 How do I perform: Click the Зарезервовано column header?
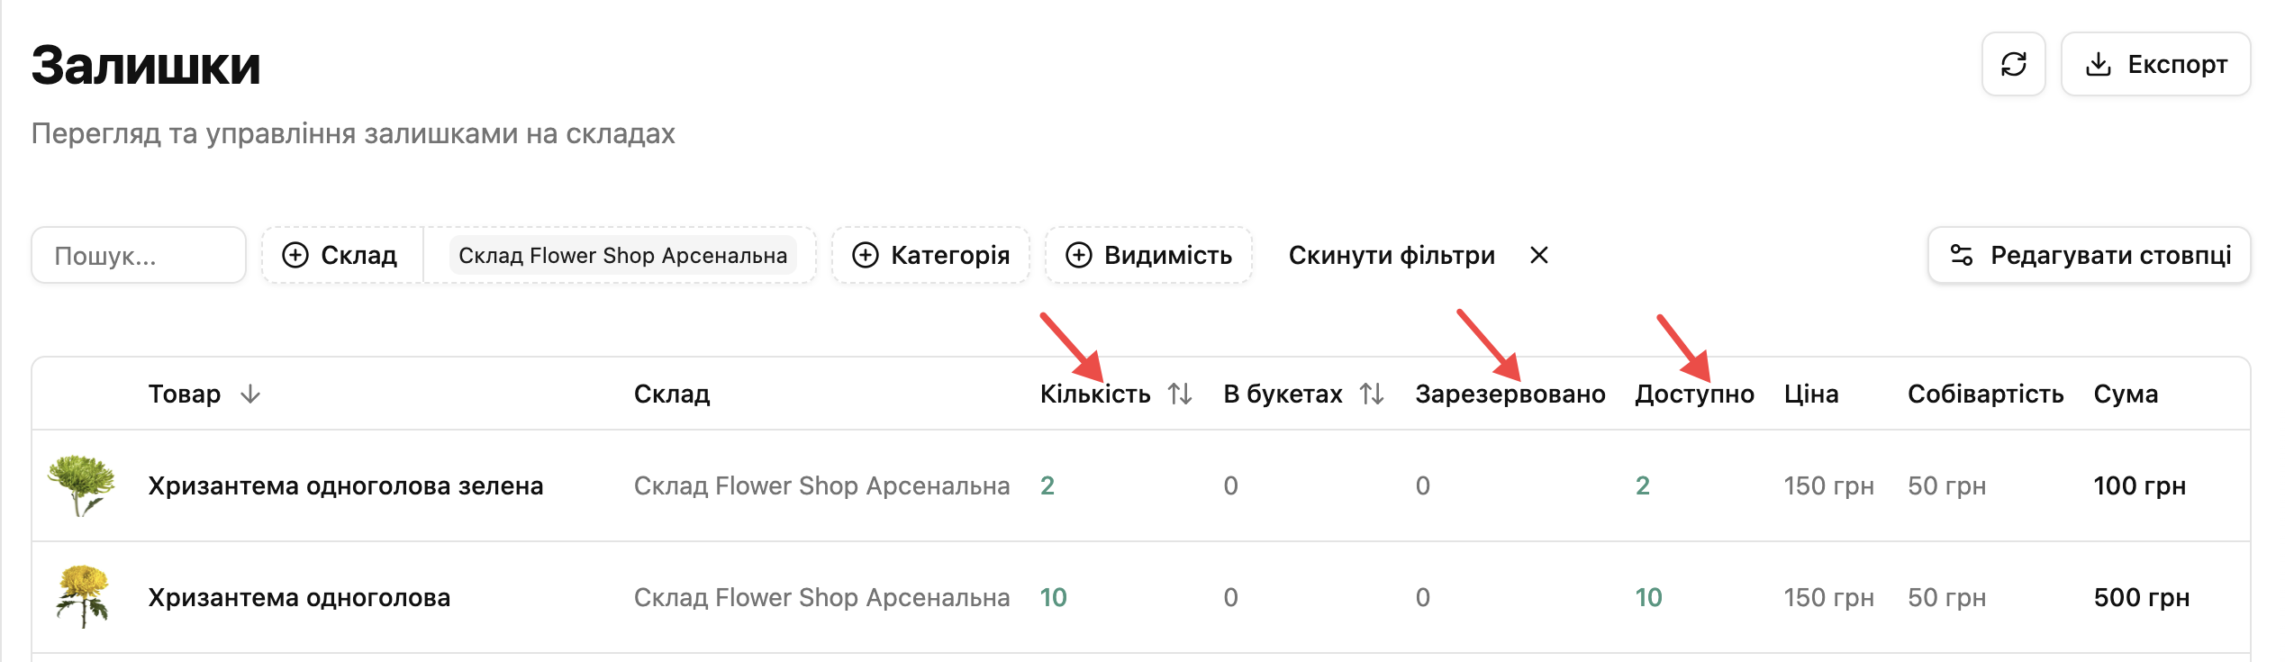coord(1510,394)
